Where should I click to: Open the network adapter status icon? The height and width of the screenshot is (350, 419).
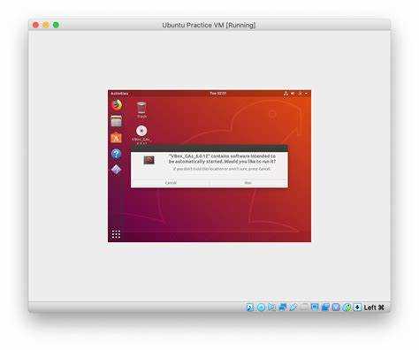(x=282, y=308)
